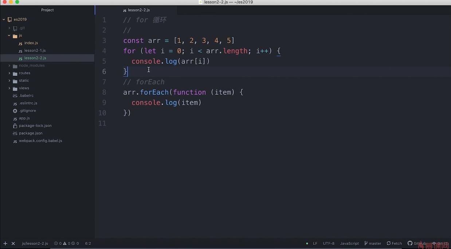Open .babelrc file
The image size is (451, 249).
[26, 96]
